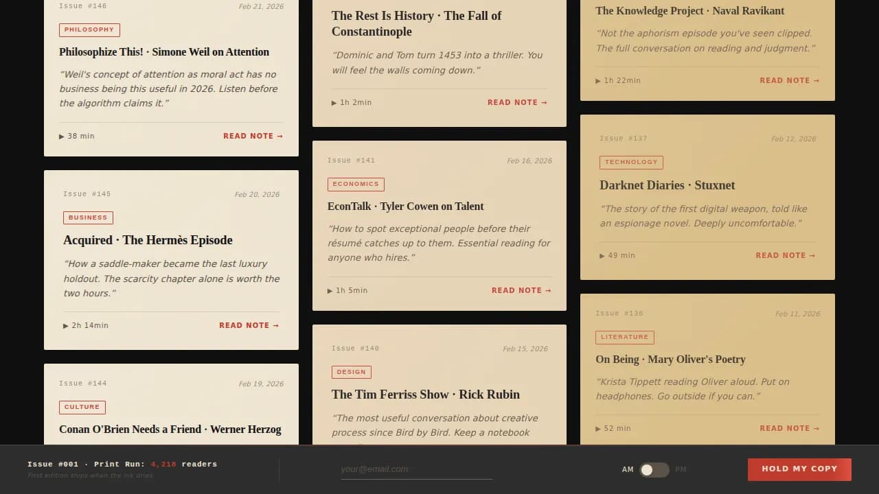Click the Hold My Copy button

(x=799, y=469)
